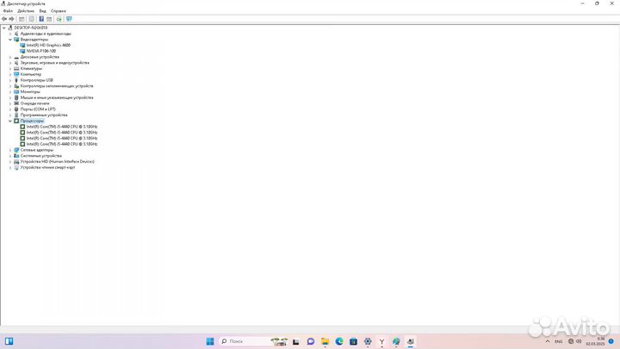The height and width of the screenshot is (349, 620).
Task: Expand the Сетевые адаптеры category
Action: tap(10, 150)
